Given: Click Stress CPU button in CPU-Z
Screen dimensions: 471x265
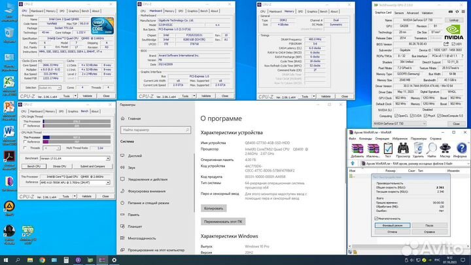Looking at the screenshot, I should (60, 166).
